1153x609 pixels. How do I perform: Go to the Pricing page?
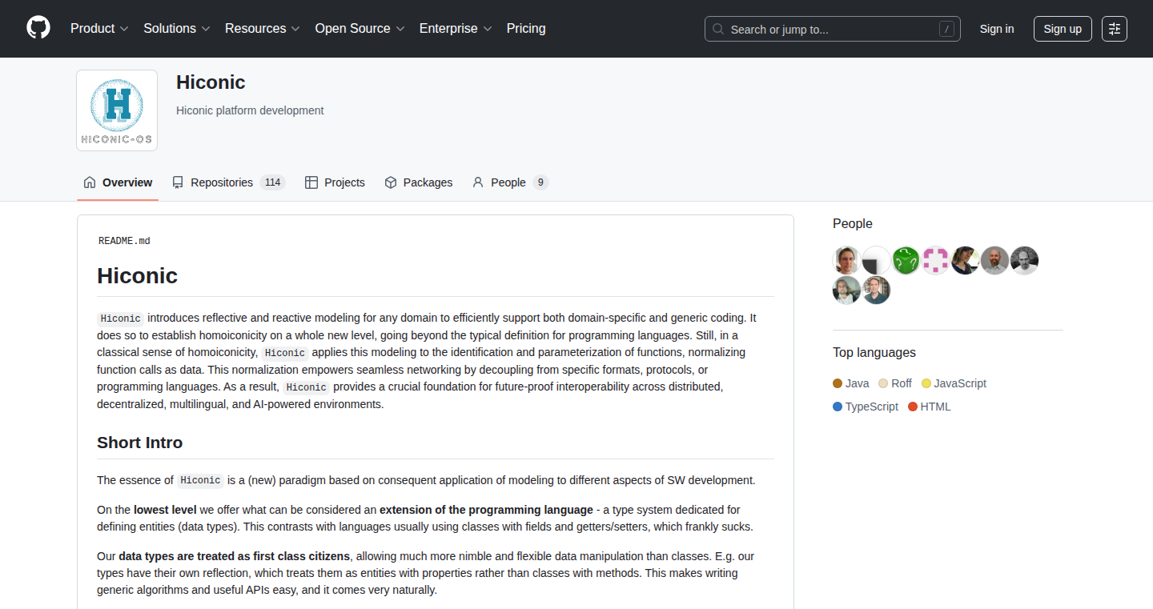click(x=526, y=29)
